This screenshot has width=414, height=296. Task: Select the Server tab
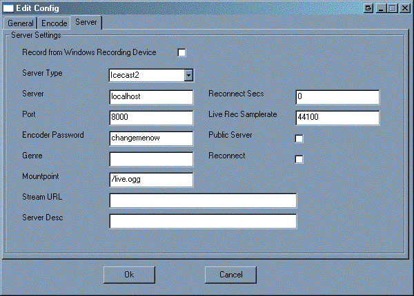click(x=86, y=23)
